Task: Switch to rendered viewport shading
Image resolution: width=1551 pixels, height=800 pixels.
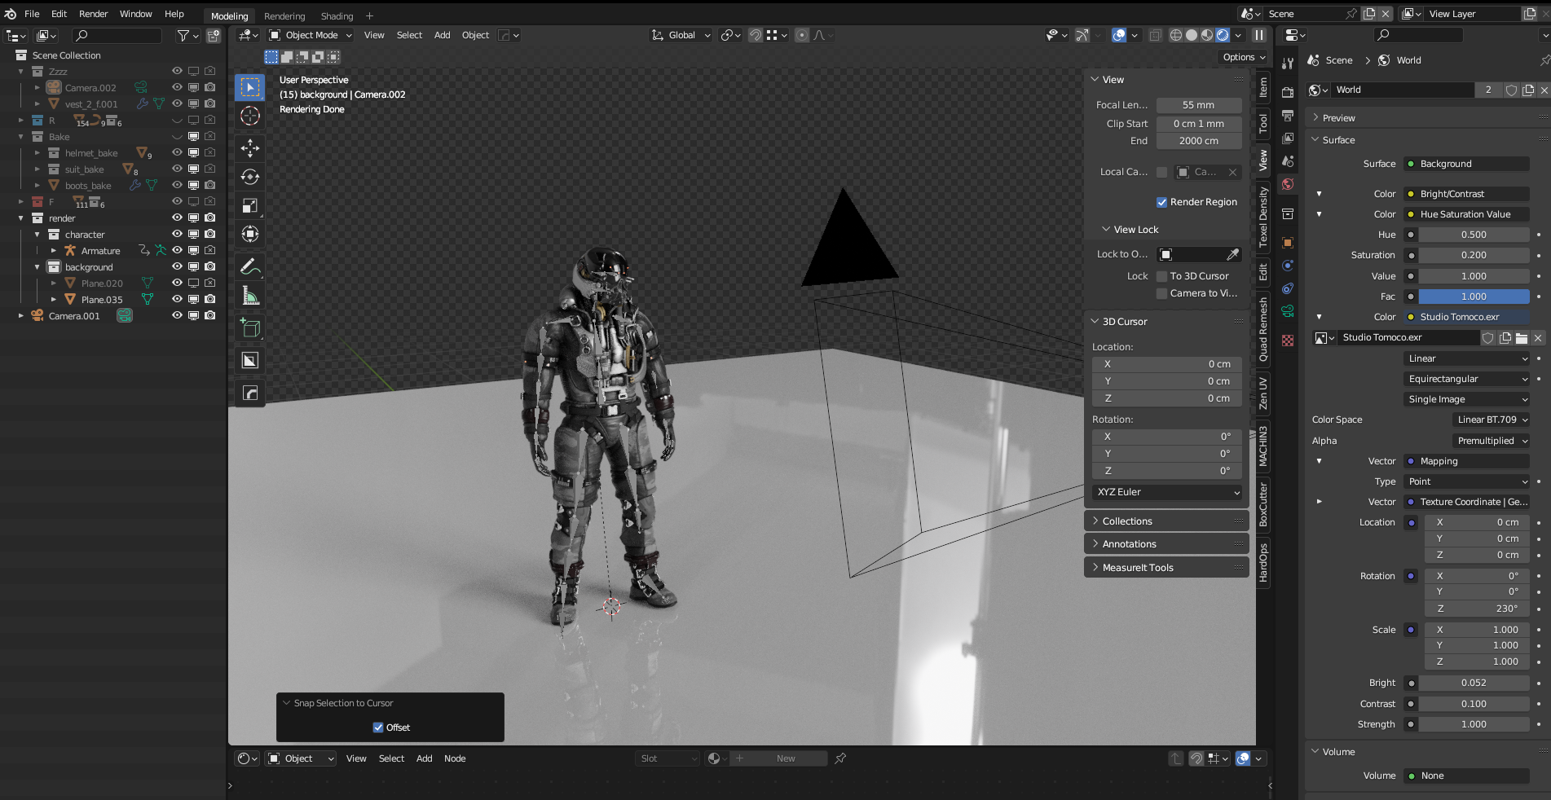Action: point(1223,35)
